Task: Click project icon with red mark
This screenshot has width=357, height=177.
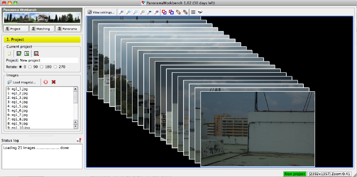Action: tap(36, 54)
